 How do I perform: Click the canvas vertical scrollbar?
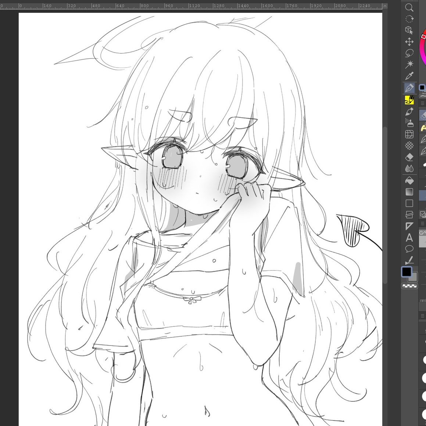385,205
